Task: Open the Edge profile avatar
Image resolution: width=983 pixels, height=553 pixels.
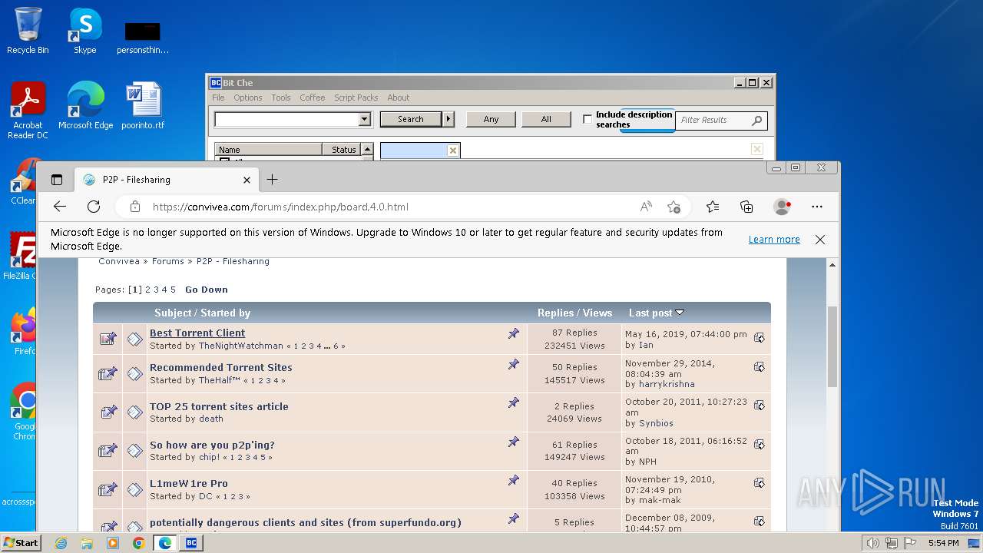Action: (x=782, y=207)
